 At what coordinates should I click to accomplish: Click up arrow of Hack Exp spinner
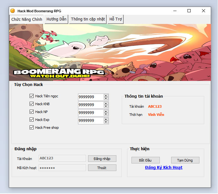tap(106, 119)
